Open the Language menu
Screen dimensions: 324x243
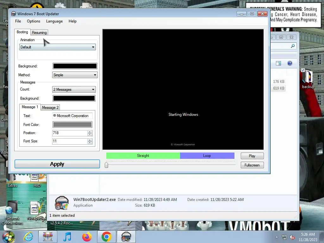tap(54, 21)
